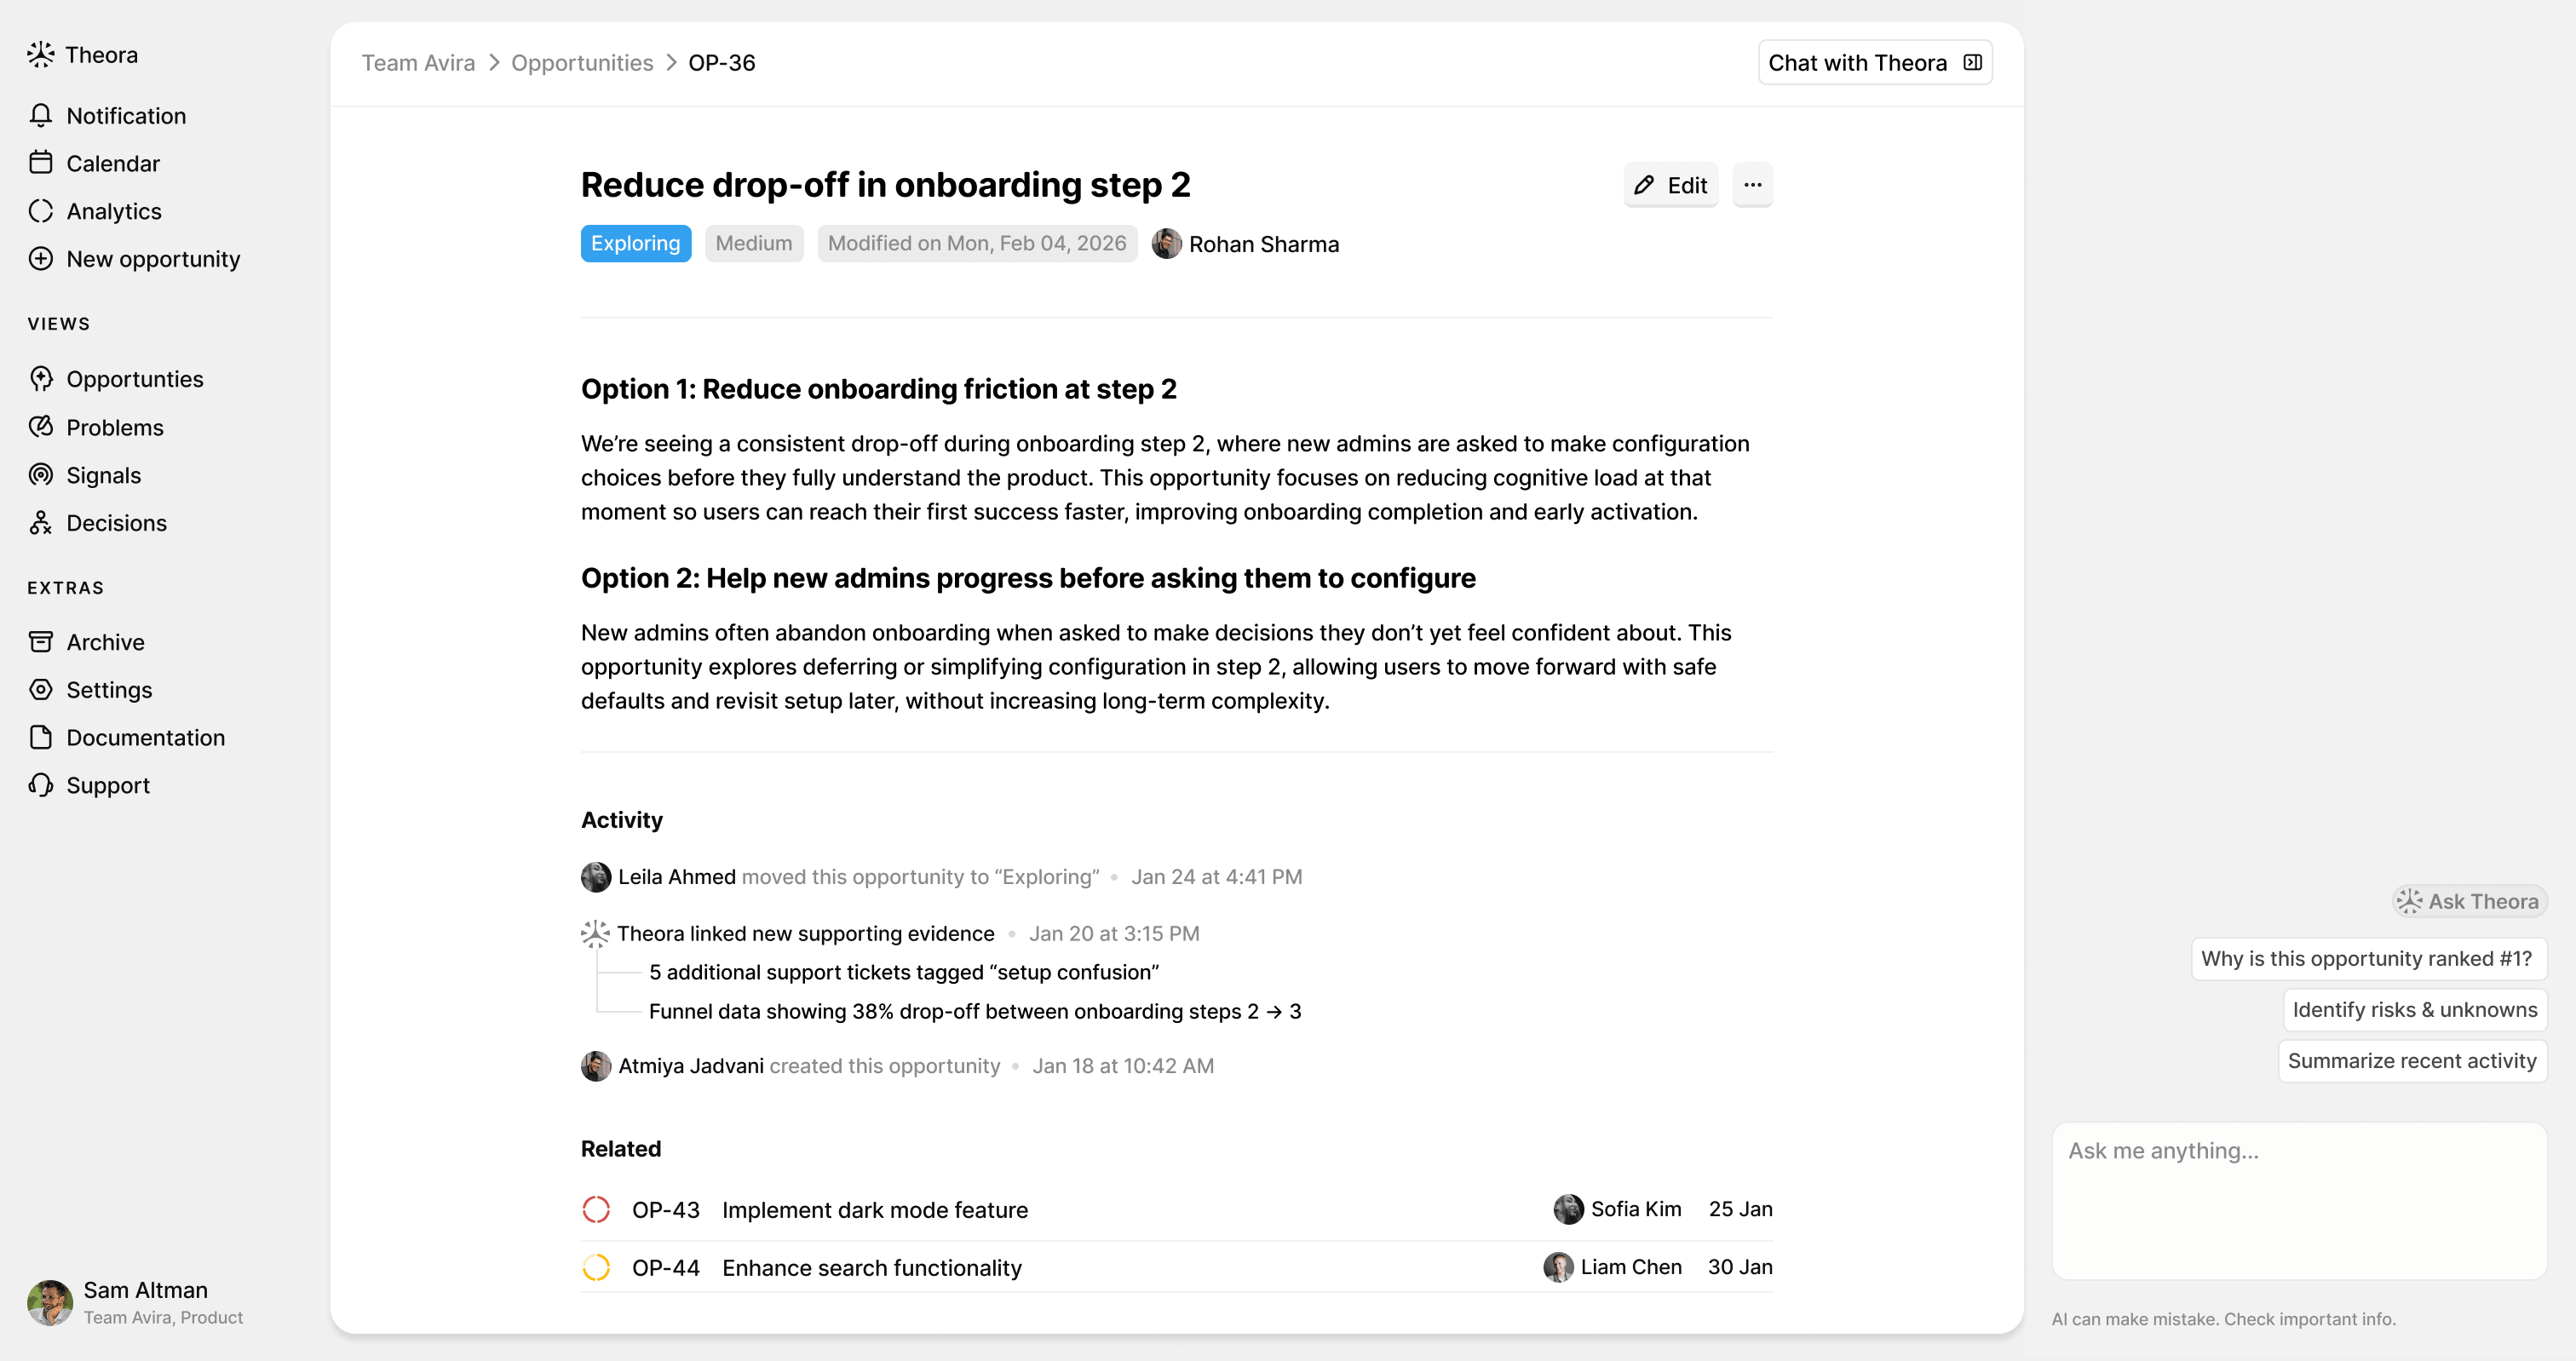The height and width of the screenshot is (1361, 2576).
Task: Open the overflow menu next to Edit
Action: click(1752, 185)
